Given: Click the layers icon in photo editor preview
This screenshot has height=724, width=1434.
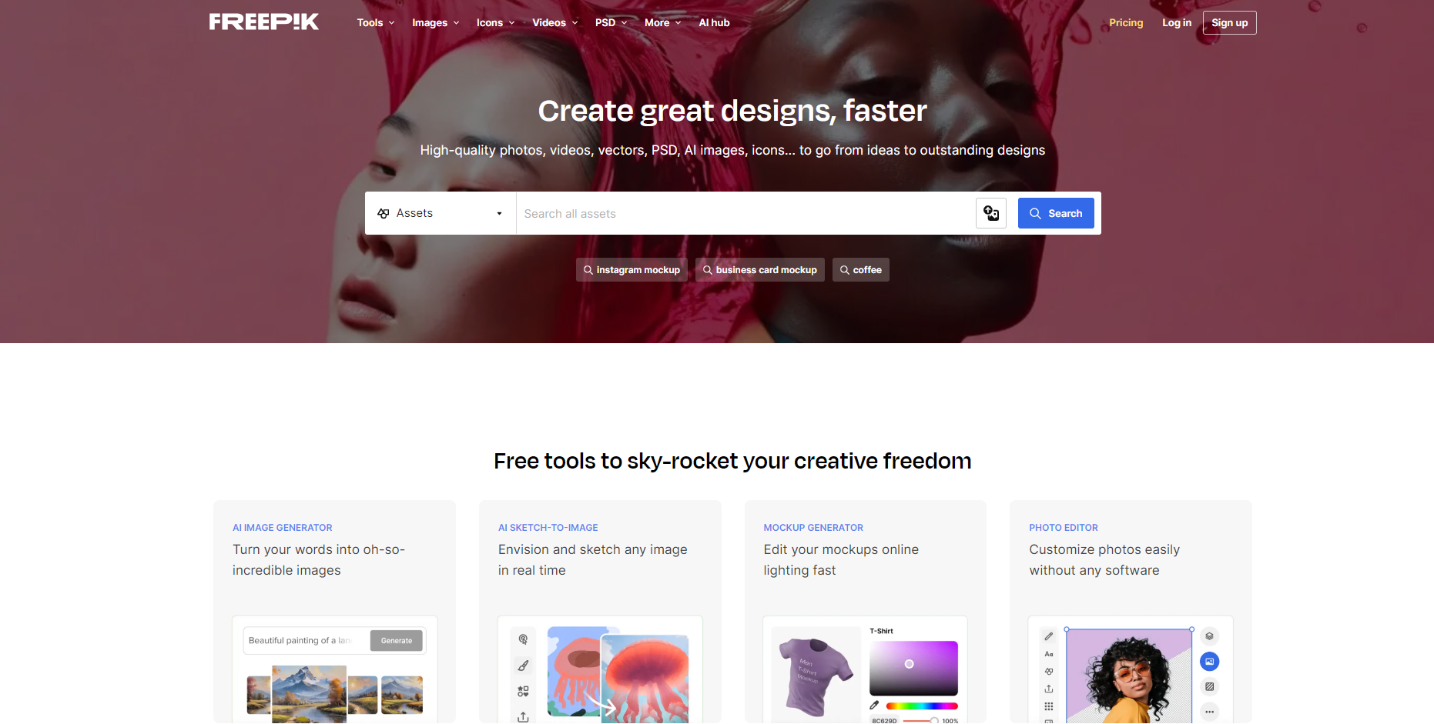Looking at the screenshot, I should tap(1209, 636).
